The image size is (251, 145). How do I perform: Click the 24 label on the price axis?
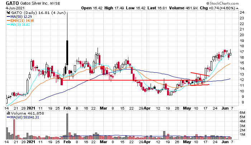click(x=242, y=13)
